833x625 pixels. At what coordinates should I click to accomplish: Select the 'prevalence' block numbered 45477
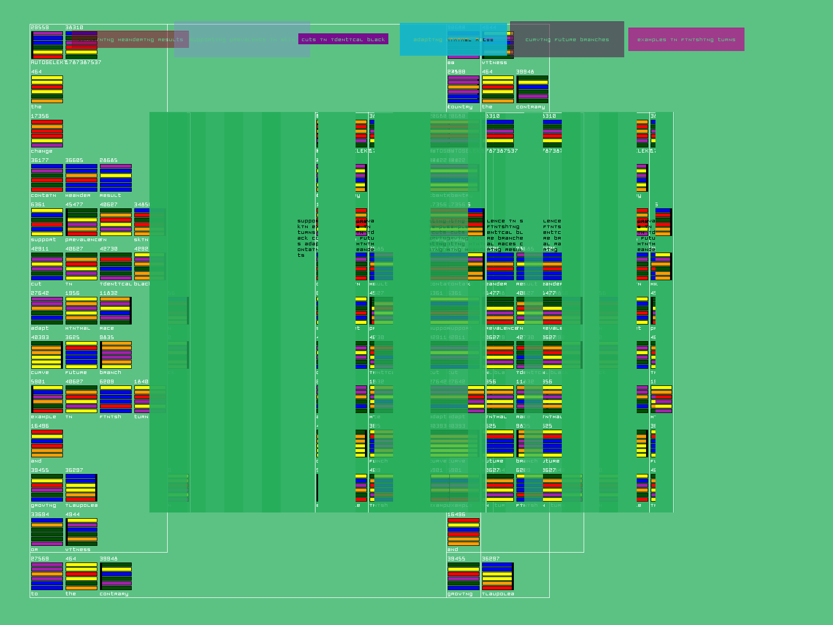81,222
